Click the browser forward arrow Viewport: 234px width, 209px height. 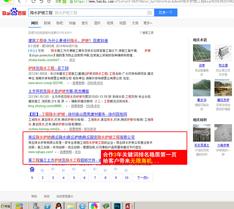26,1
